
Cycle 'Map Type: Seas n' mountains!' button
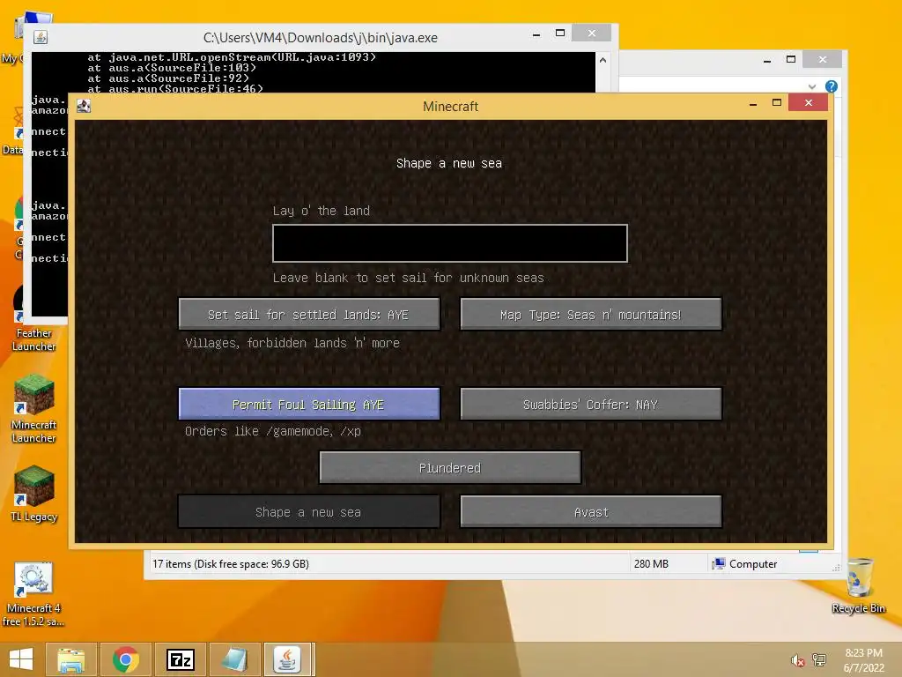[x=591, y=315]
